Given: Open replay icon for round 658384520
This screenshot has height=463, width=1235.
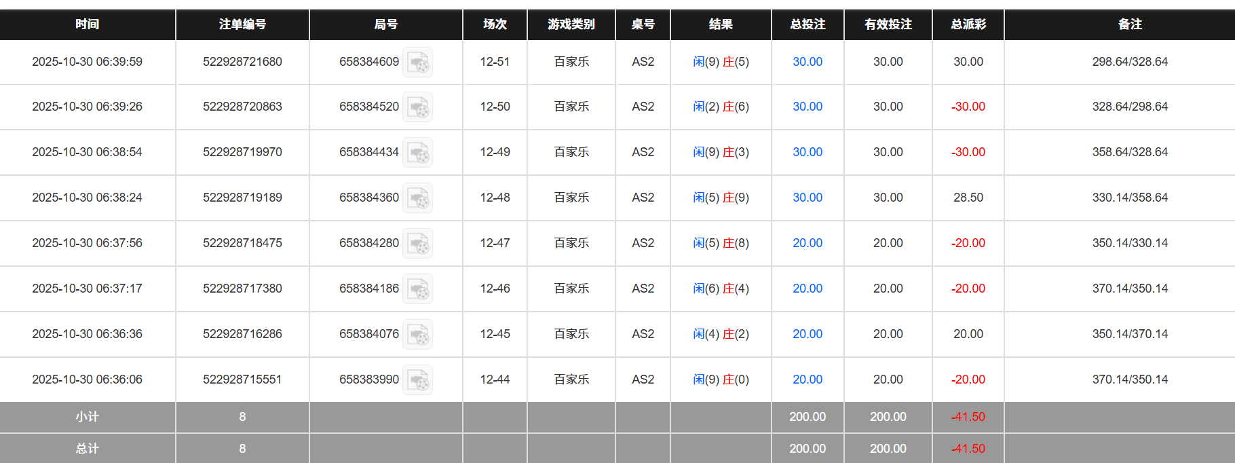Looking at the screenshot, I should pos(418,107).
